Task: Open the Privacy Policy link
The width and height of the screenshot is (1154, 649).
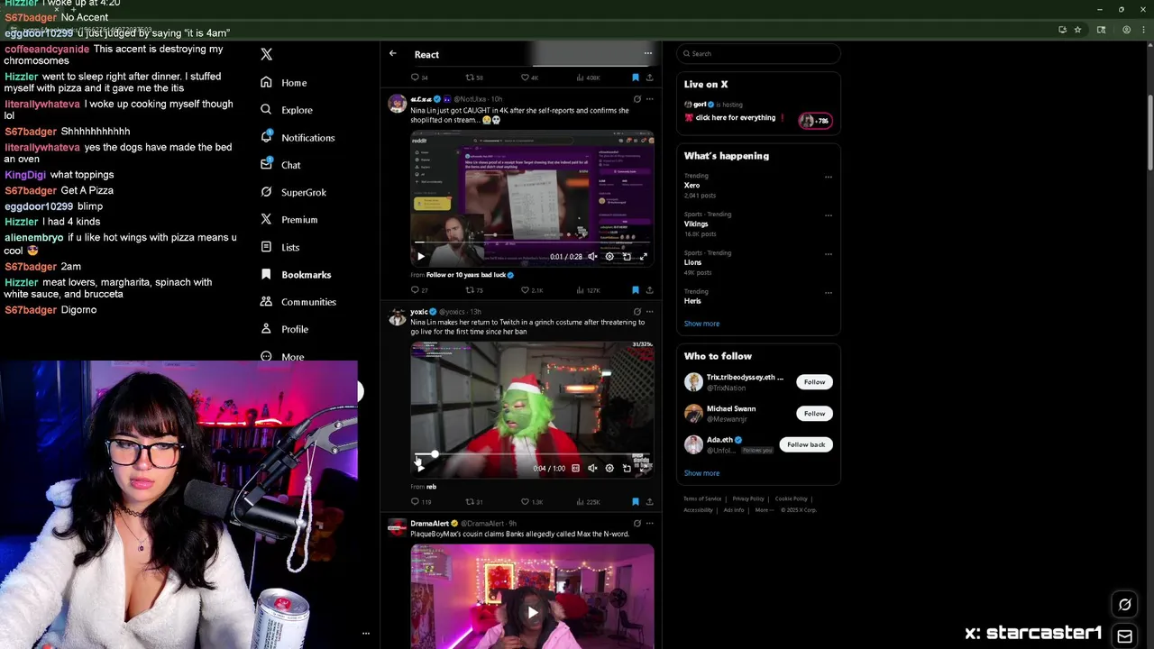Action: (747, 498)
